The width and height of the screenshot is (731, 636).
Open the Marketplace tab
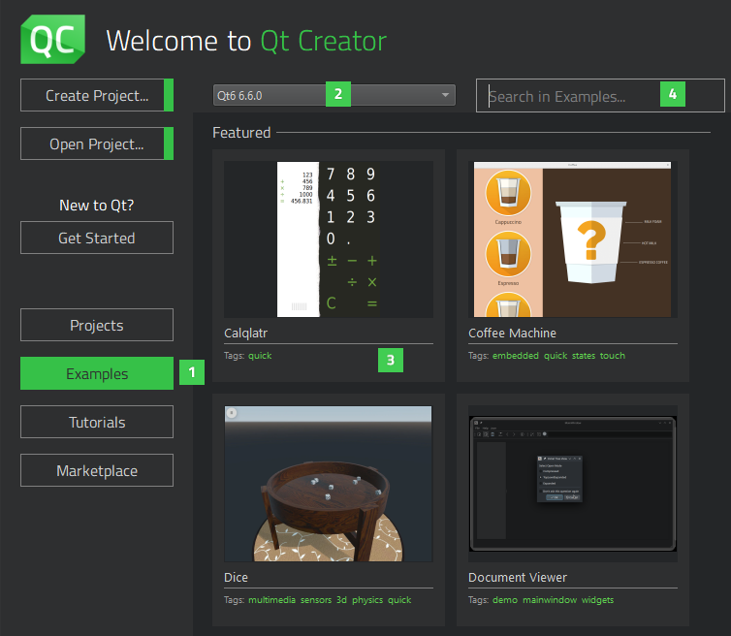[96, 470]
